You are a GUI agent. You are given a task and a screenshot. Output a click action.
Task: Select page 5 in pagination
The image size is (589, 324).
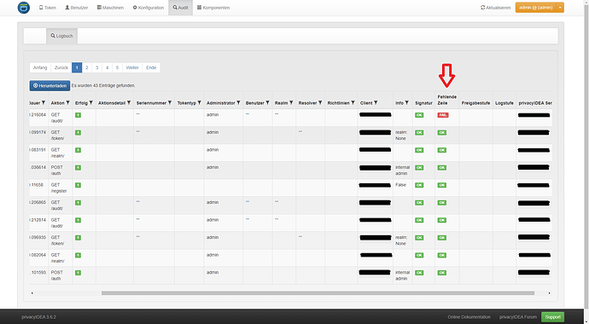coord(117,68)
